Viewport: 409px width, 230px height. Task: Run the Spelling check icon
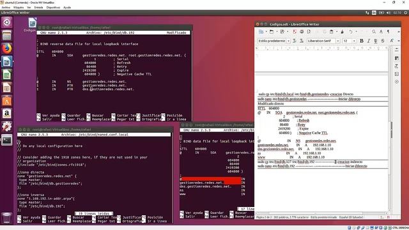[x=381, y=32]
